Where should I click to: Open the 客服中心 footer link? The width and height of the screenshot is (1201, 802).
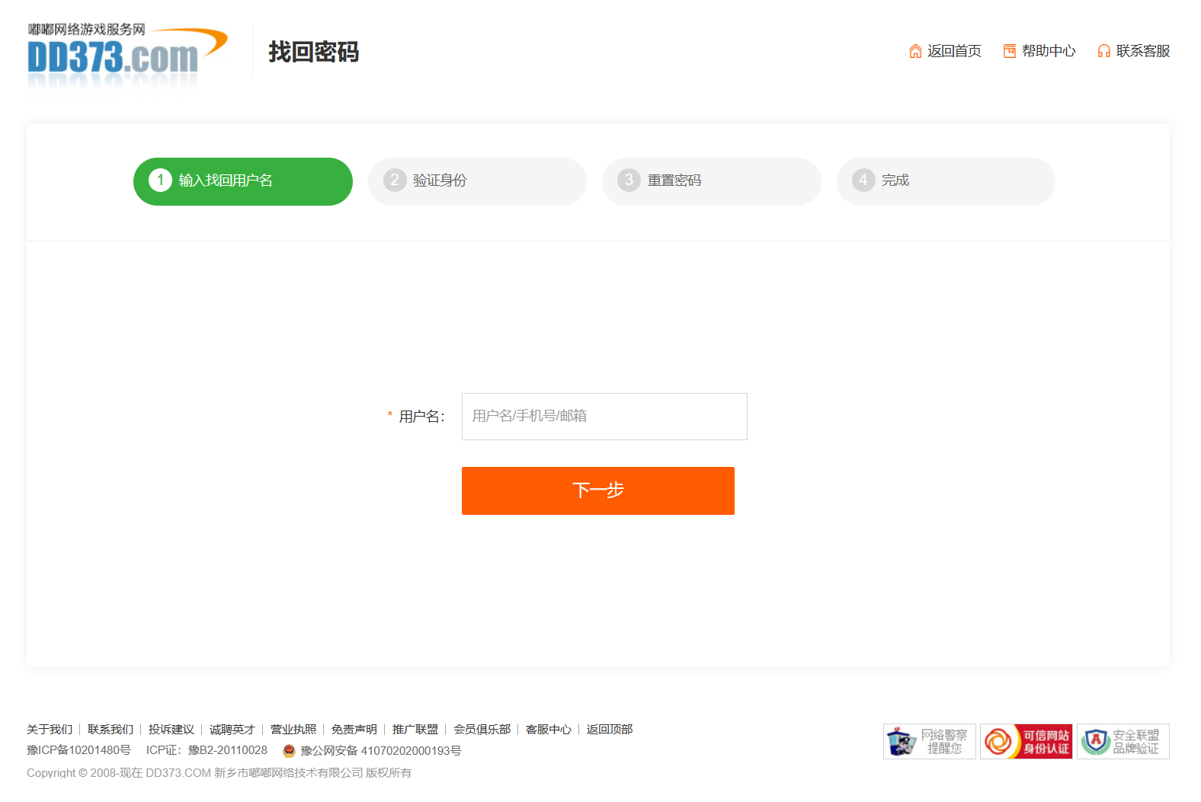pos(549,730)
